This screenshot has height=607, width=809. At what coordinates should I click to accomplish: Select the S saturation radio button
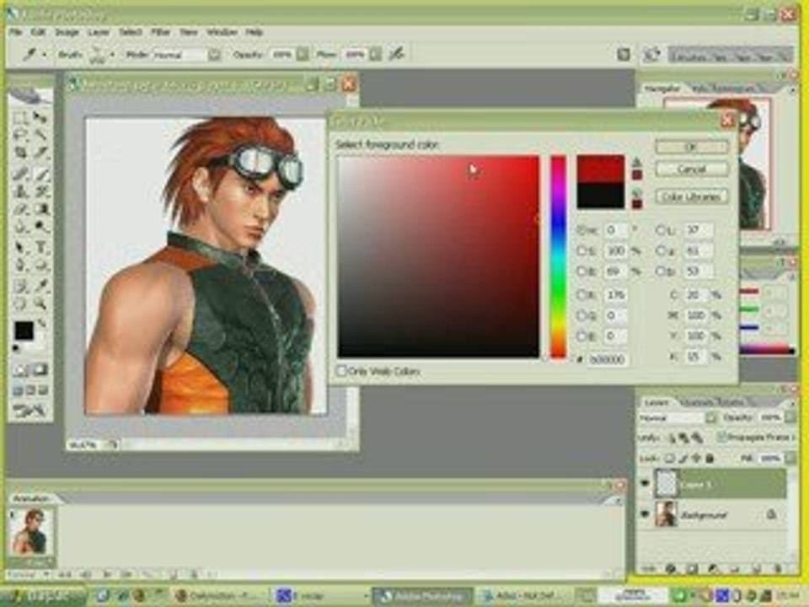582,251
